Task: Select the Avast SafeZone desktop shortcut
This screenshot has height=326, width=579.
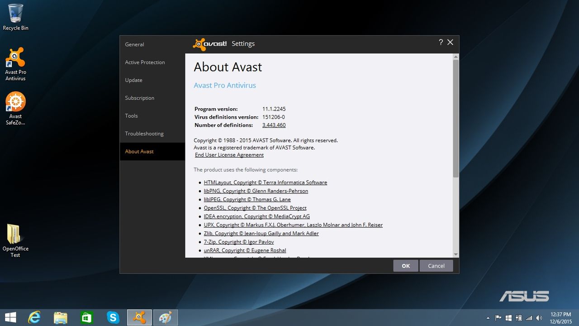Action: click(15, 109)
